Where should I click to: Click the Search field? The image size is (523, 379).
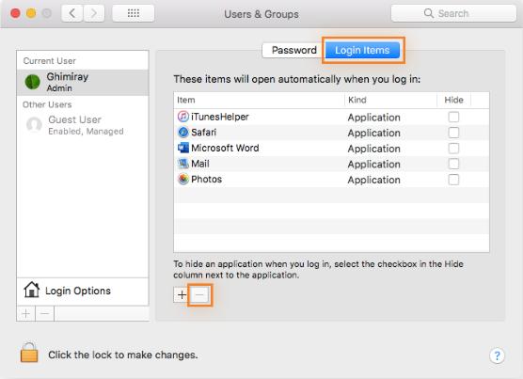(x=453, y=13)
